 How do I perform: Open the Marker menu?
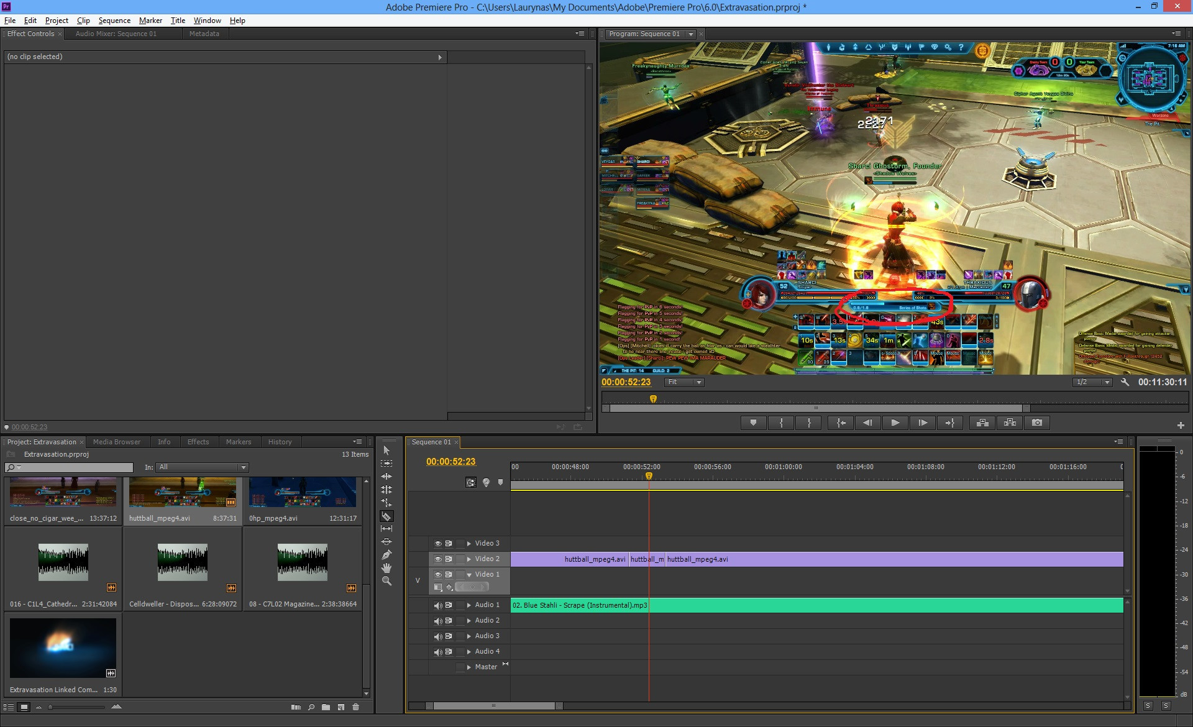coord(150,21)
